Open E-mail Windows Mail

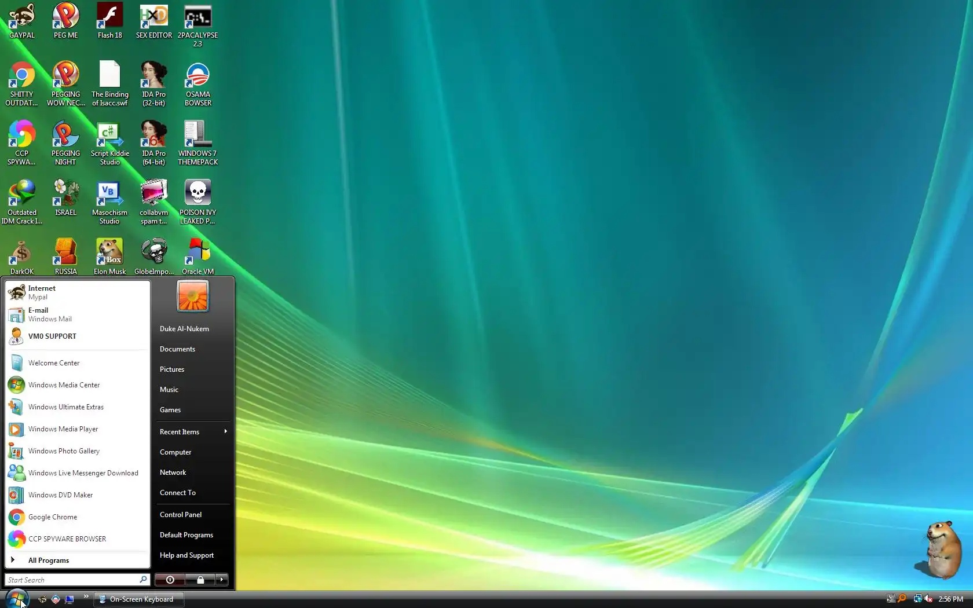pos(78,314)
